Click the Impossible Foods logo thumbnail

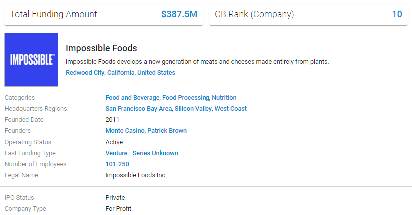31,60
